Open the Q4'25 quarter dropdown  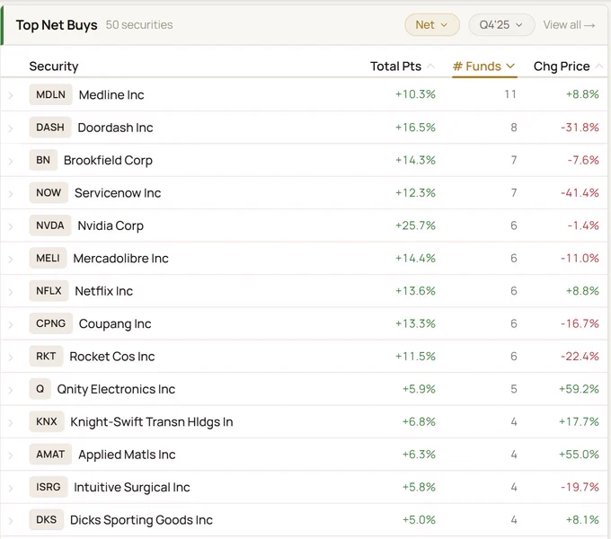point(501,25)
